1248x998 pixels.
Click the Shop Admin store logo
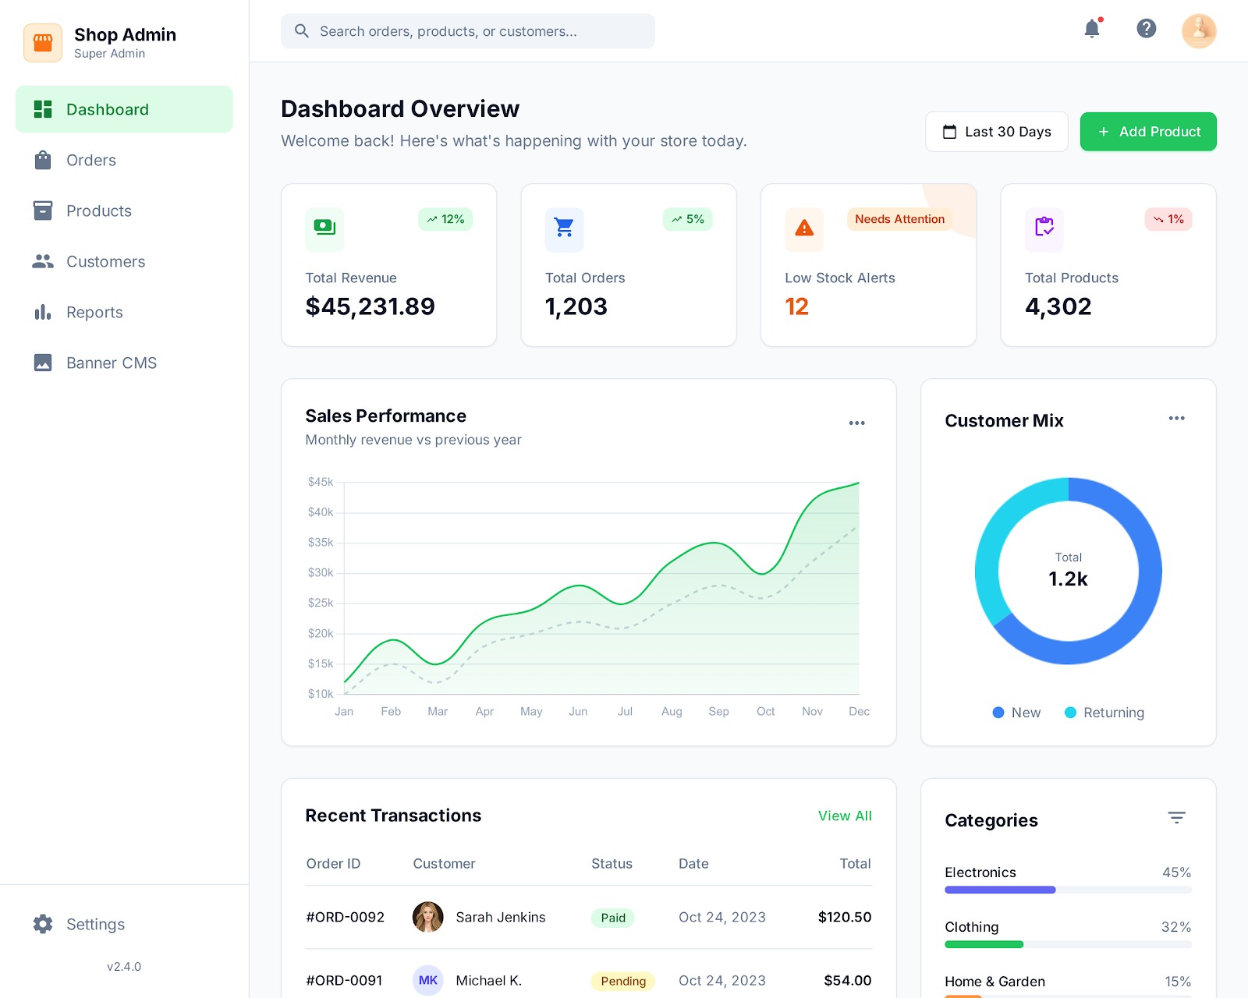[x=43, y=43]
